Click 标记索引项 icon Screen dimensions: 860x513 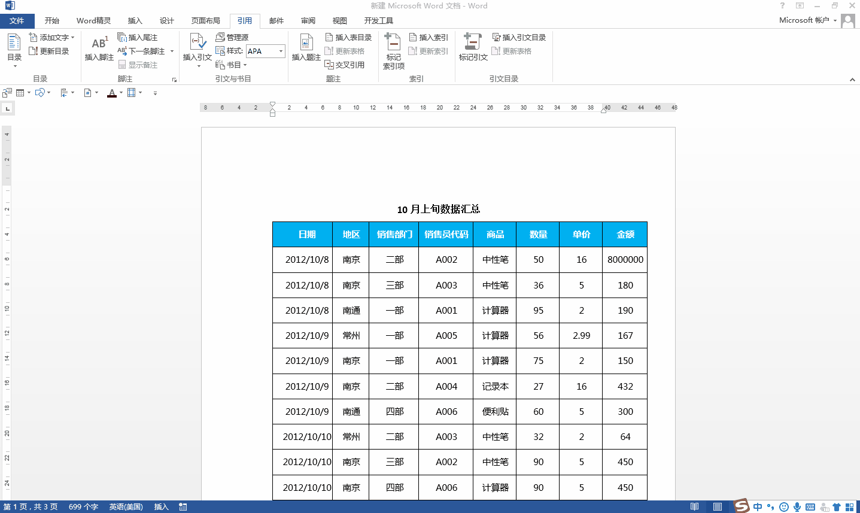[x=393, y=42]
